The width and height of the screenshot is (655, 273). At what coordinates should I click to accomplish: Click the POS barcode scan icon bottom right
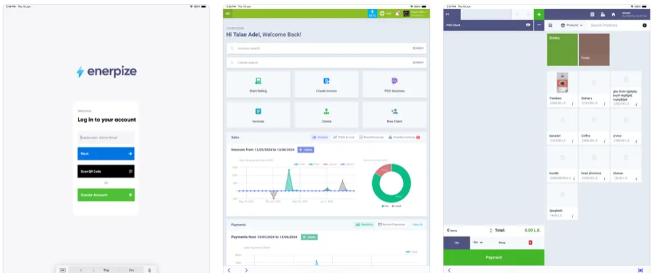(x=641, y=270)
